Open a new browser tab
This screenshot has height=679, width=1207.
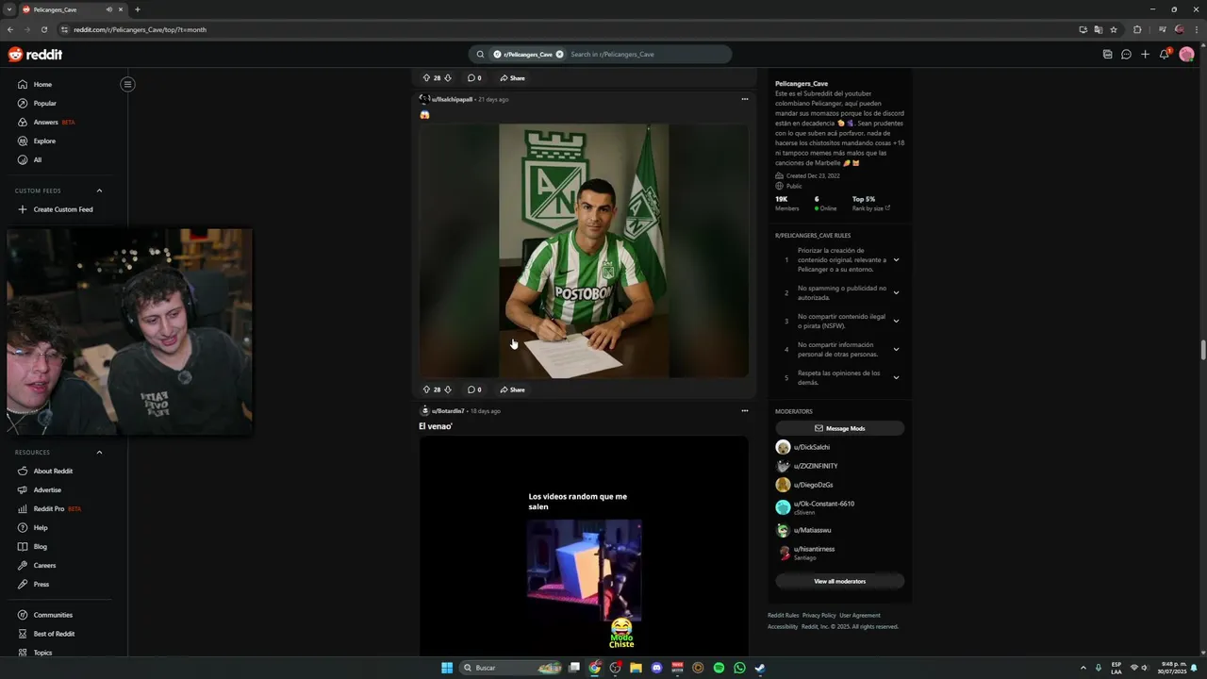pos(138,9)
